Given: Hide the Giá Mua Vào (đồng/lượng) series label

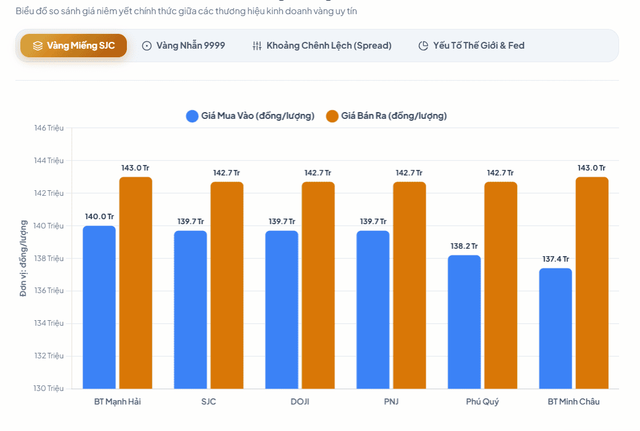Looking at the screenshot, I should click(x=257, y=116).
